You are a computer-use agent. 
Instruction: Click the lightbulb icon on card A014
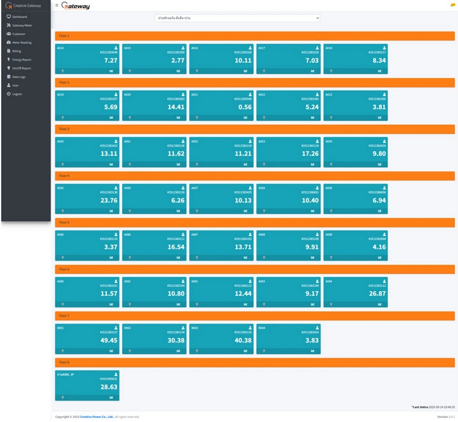(x=63, y=71)
